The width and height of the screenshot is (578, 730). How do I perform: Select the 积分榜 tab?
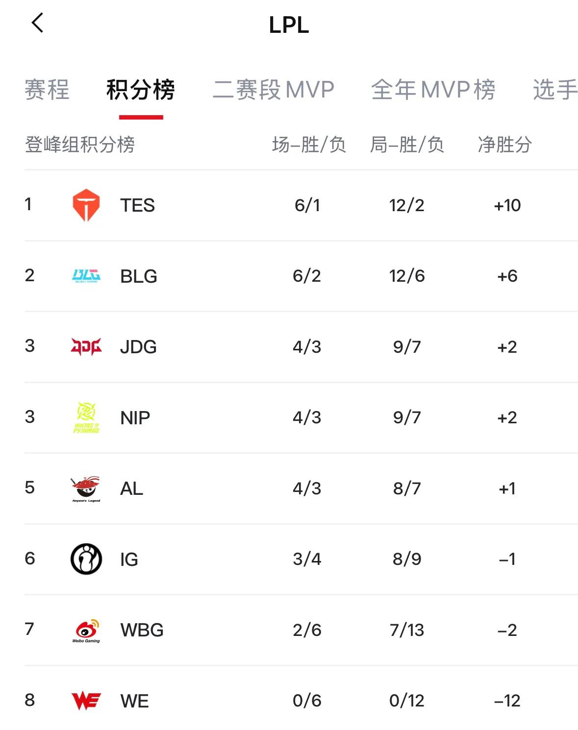coord(141,90)
